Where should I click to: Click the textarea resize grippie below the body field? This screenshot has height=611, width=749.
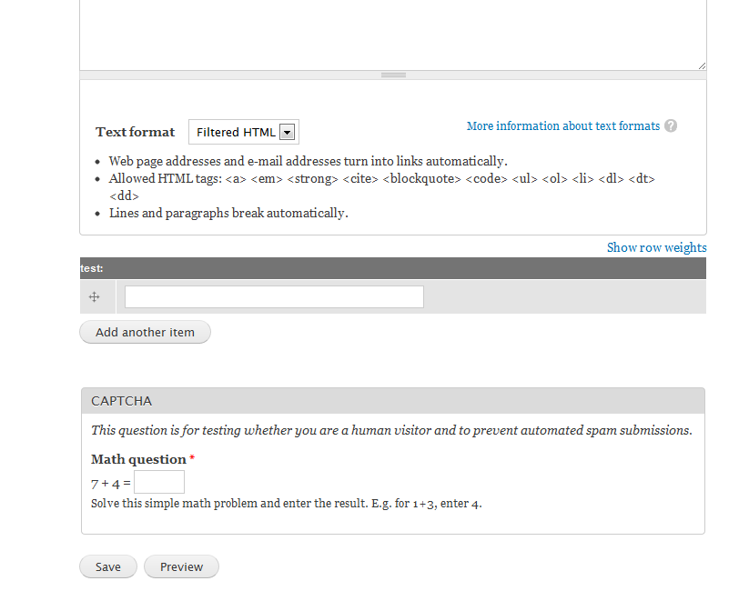(392, 75)
